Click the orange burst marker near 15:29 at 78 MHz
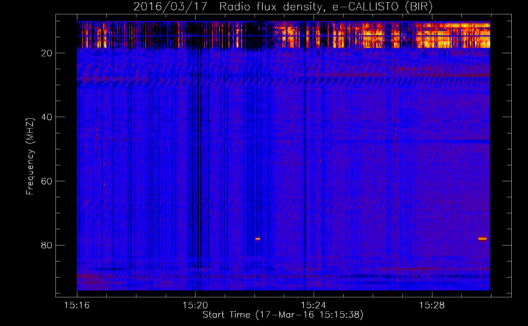This screenshot has width=528, height=326. tap(482, 239)
